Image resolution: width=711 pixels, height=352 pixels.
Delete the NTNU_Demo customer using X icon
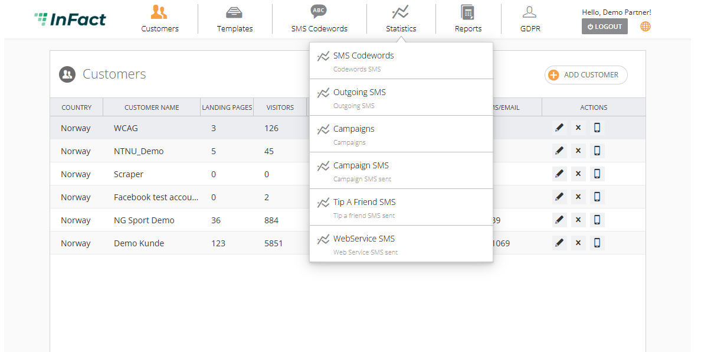pyautogui.click(x=578, y=151)
